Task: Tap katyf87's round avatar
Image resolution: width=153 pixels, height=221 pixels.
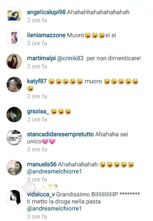Action: tap(14, 84)
